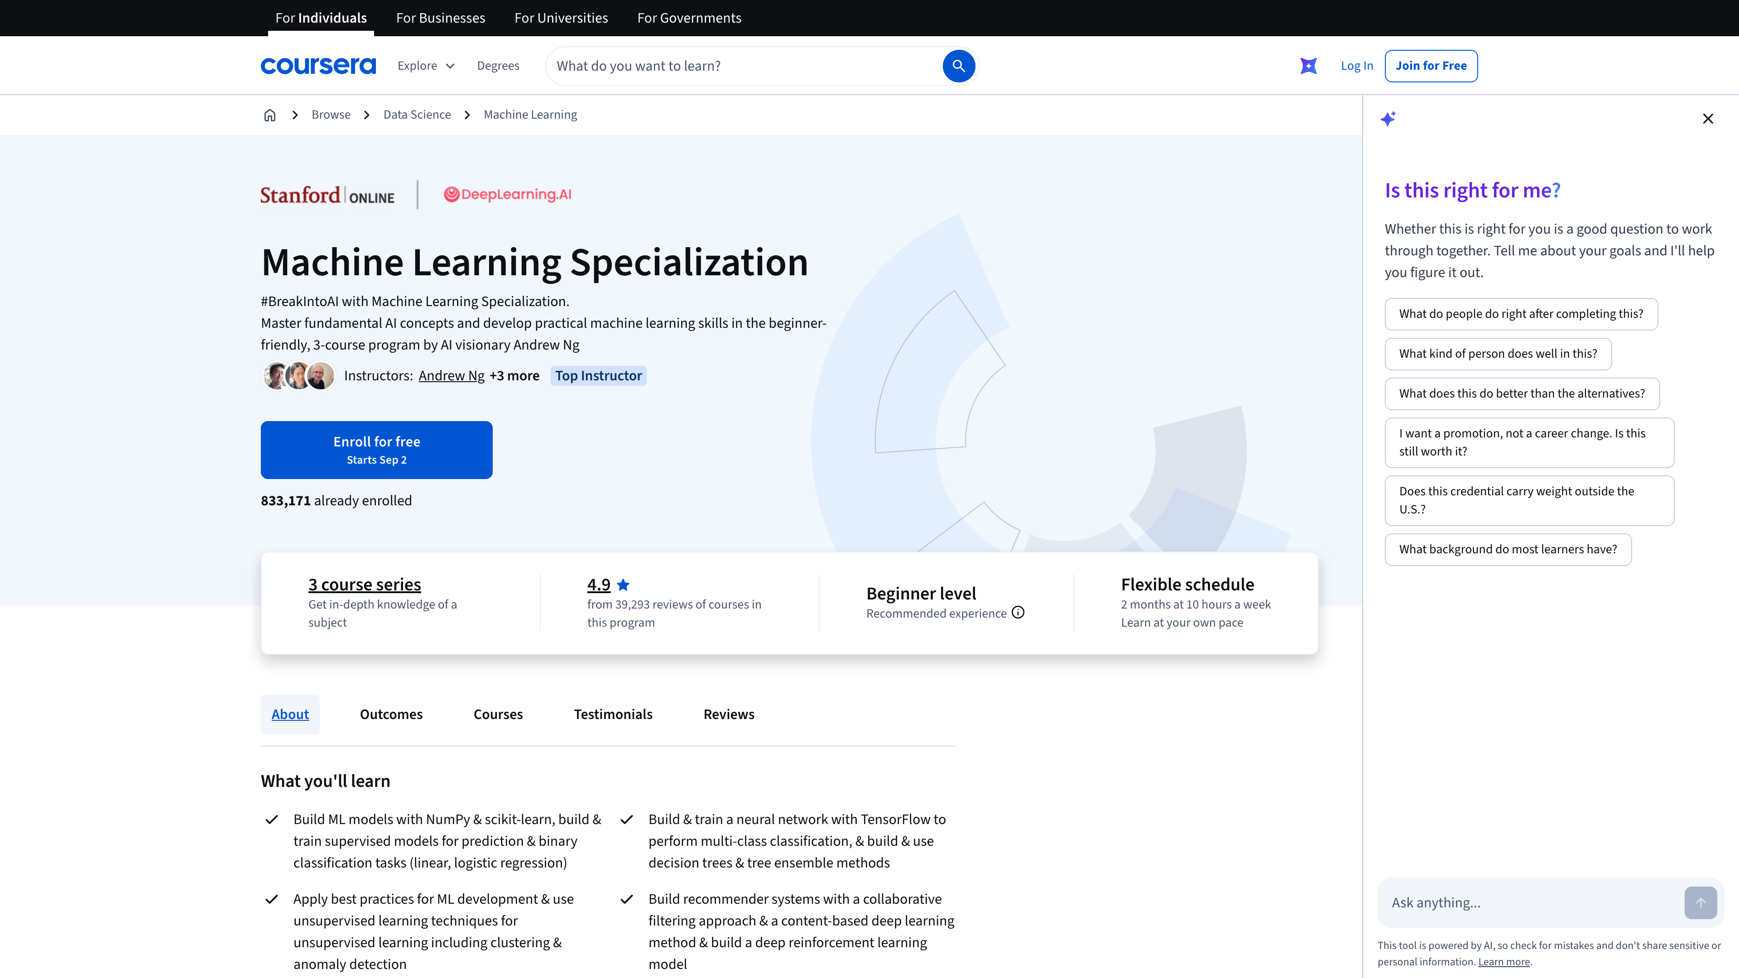Select the For Individuals tab
This screenshot has width=1739, height=978.
click(322, 18)
